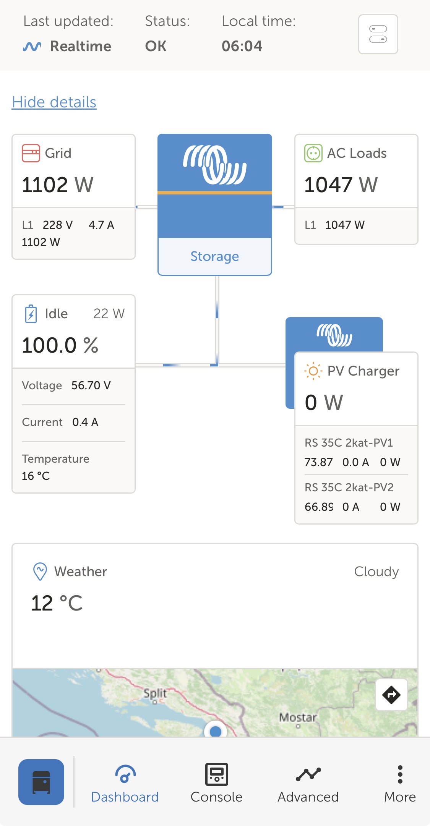Open the More menu
The image size is (430, 826).
tap(400, 782)
